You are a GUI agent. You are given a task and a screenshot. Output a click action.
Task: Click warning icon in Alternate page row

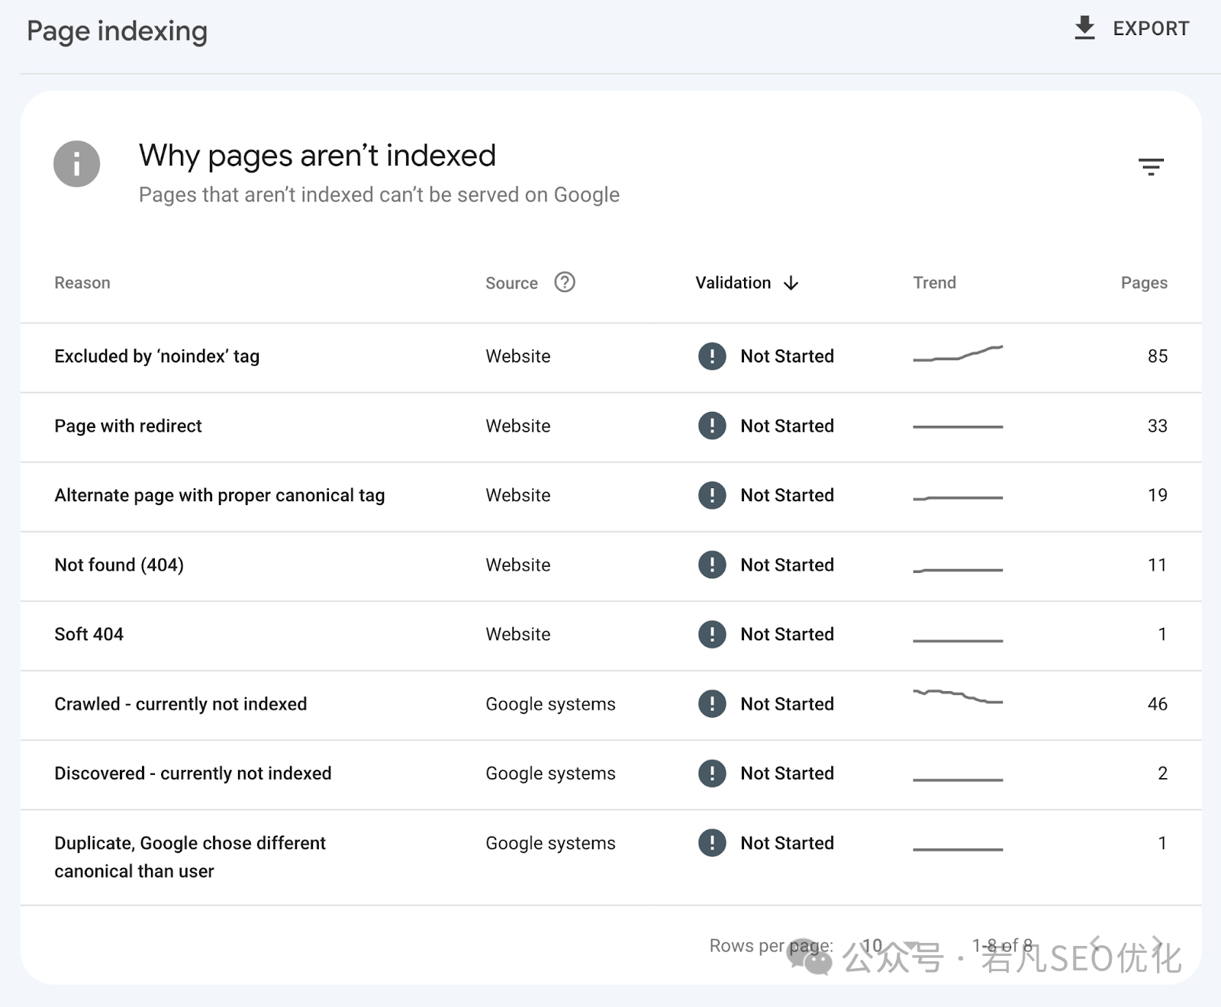(x=712, y=495)
